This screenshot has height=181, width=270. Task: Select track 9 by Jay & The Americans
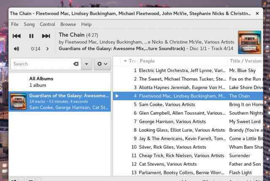tap(188, 139)
